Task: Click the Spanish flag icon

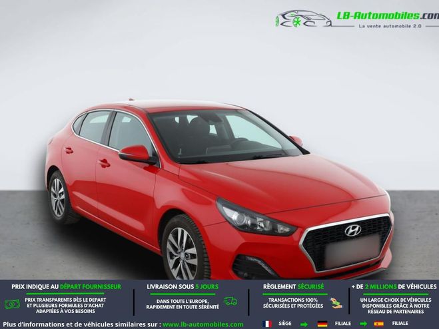Action: tap(378, 324)
